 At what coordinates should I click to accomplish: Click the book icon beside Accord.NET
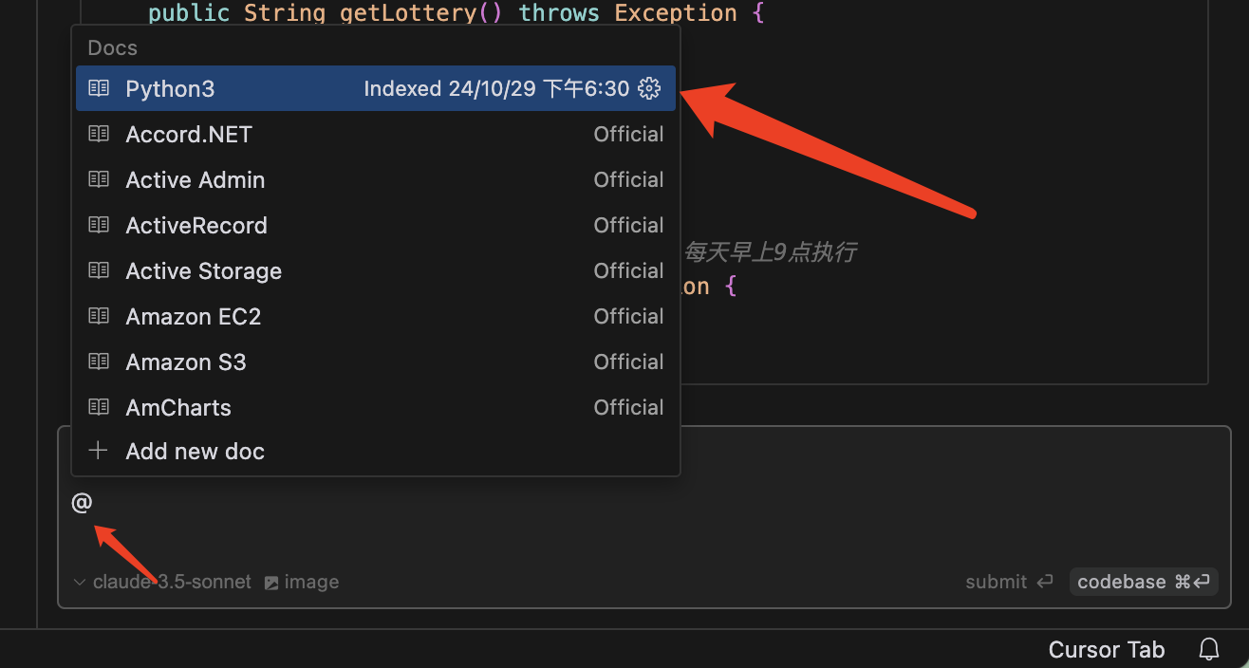99,134
